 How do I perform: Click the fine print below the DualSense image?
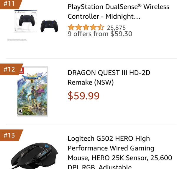17,40
